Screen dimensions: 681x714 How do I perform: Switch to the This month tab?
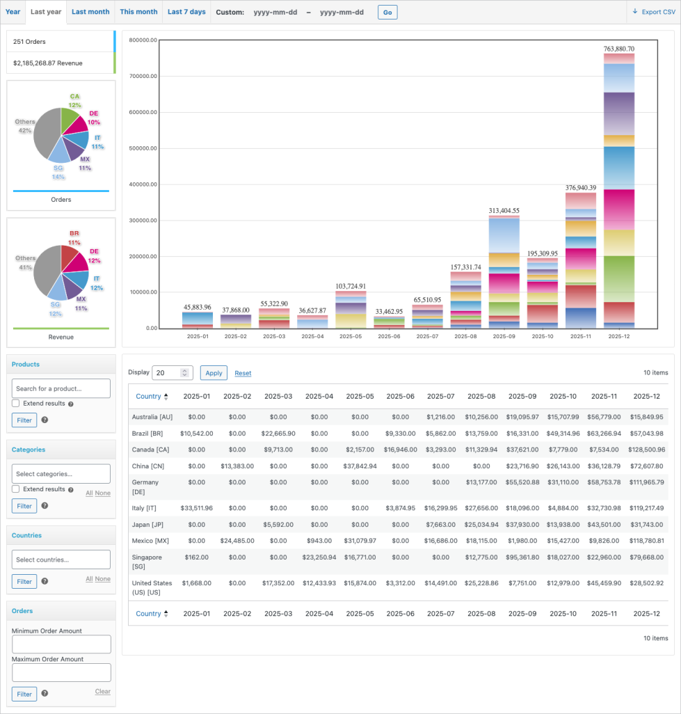tap(138, 11)
